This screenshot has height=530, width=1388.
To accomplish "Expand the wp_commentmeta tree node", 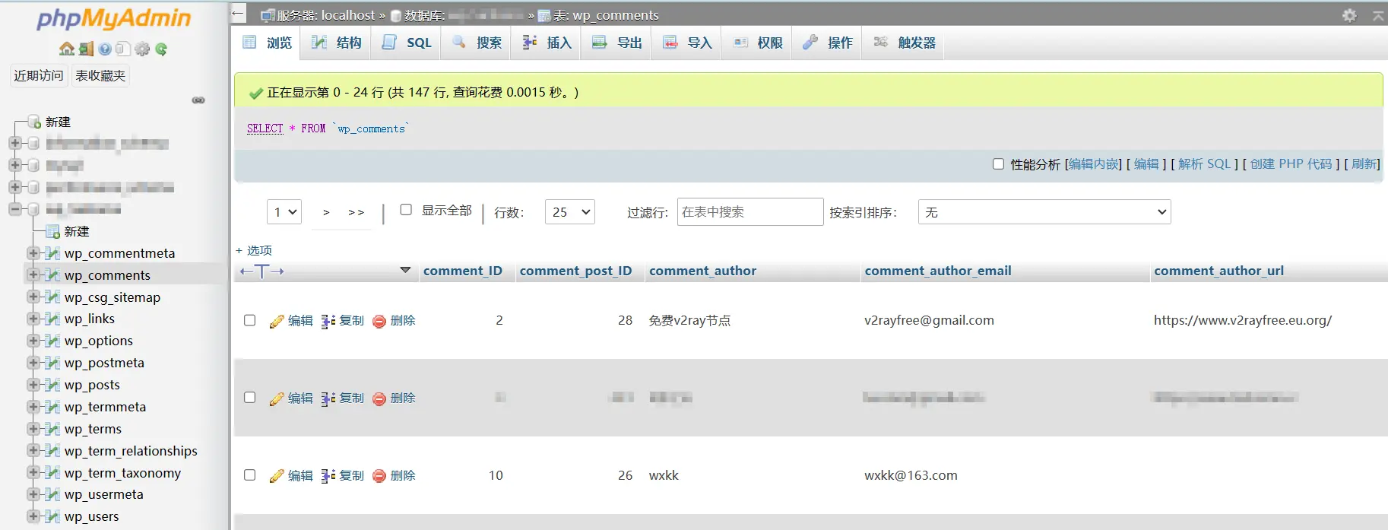I will tap(33, 253).
